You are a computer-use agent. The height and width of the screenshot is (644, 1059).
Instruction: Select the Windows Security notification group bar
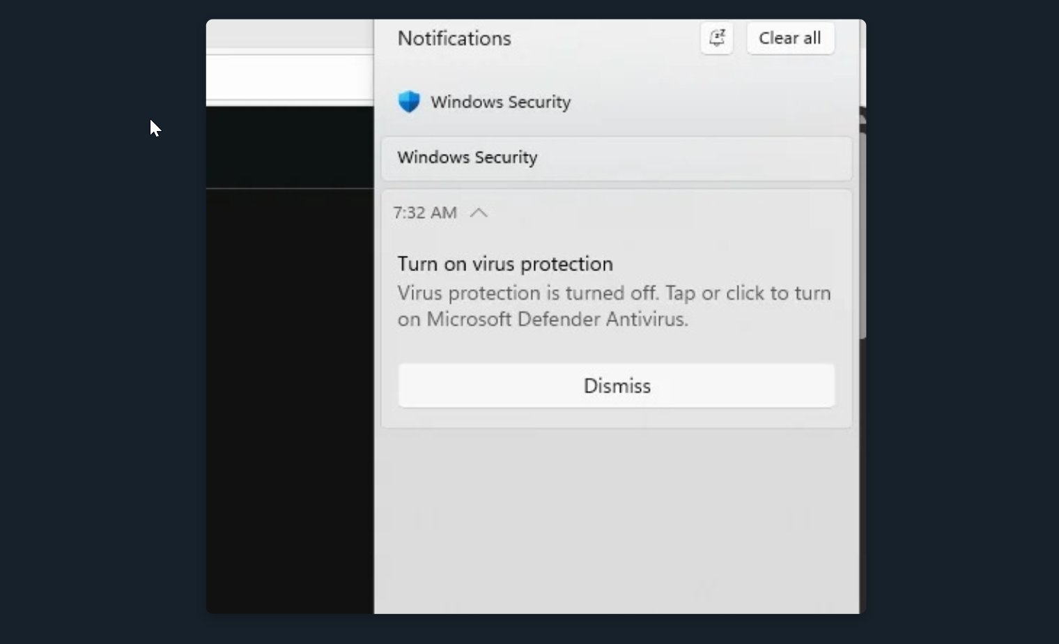click(617, 158)
